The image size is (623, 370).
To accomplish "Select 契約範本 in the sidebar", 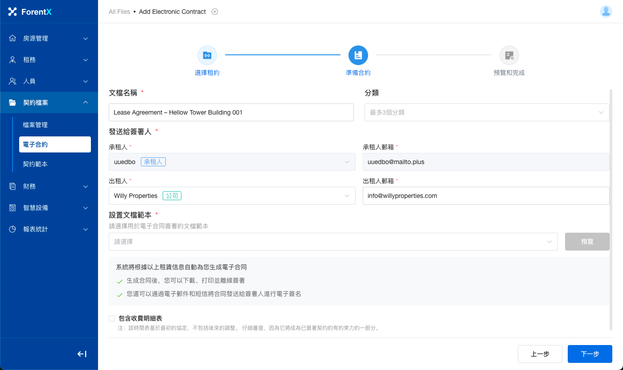I will (x=36, y=164).
